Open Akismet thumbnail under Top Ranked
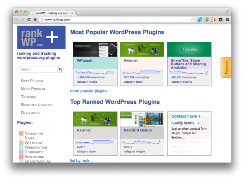Image resolution: width=244 pixels, height=180 pixels. 95,119
